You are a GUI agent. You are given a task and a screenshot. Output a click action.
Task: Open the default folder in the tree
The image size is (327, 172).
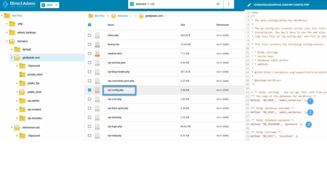[x=27, y=50]
